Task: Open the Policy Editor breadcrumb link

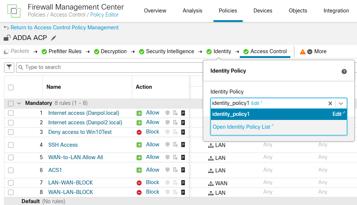Action: 104,15
